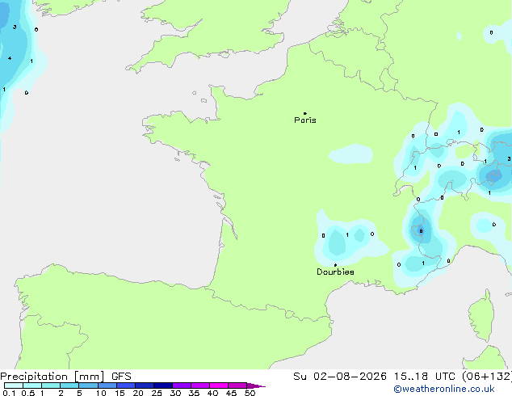Pick the 40–45 mm magenta legend swatch
Screen dimensions: 512x396
pyautogui.click(x=219, y=385)
